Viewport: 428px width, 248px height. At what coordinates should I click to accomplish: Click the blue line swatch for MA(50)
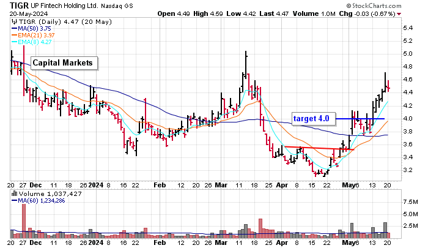coord(14,28)
